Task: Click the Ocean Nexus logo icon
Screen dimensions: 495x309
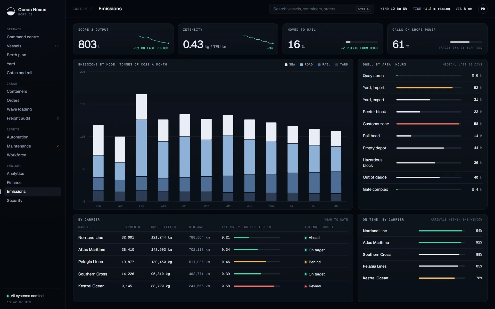Action: tap(11, 12)
